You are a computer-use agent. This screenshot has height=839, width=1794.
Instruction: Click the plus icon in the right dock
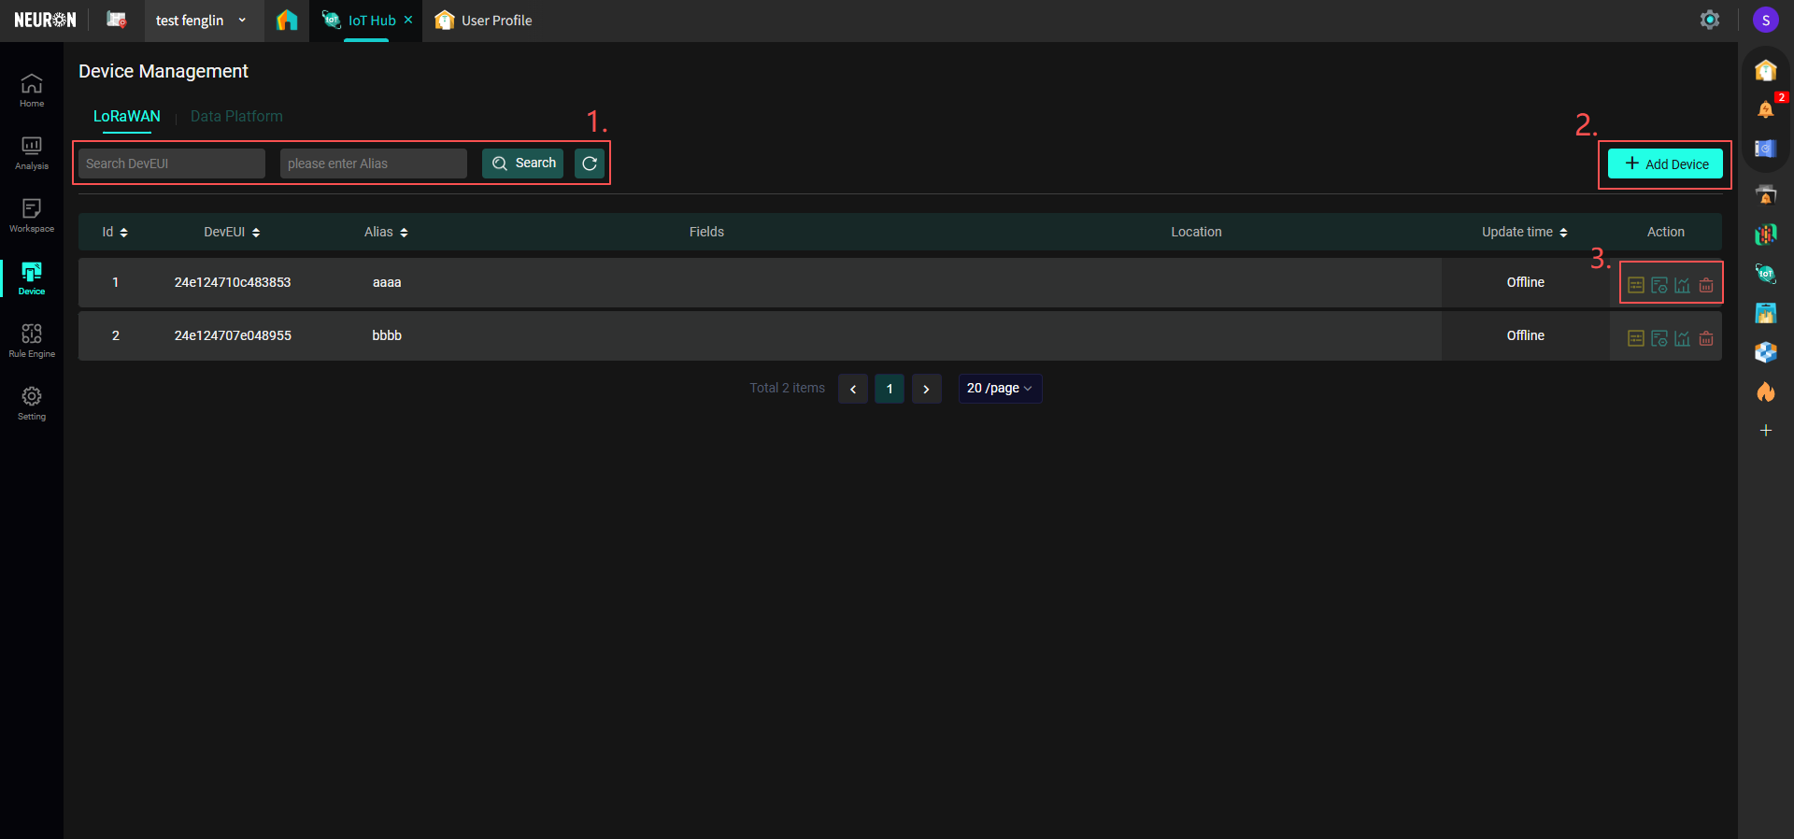tap(1765, 431)
